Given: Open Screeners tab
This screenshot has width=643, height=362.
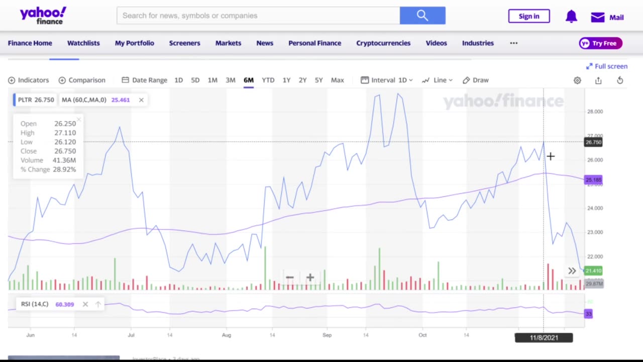Looking at the screenshot, I should click(184, 43).
